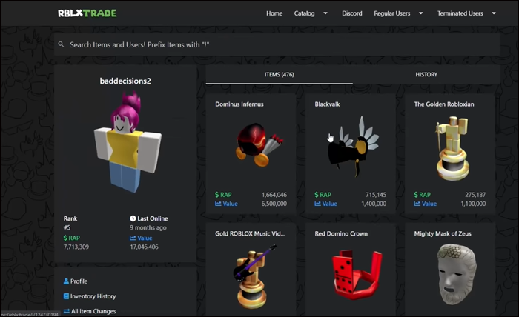Click the Dominus Infernus item image
The image size is (519, 317).
tap(259, 144)
